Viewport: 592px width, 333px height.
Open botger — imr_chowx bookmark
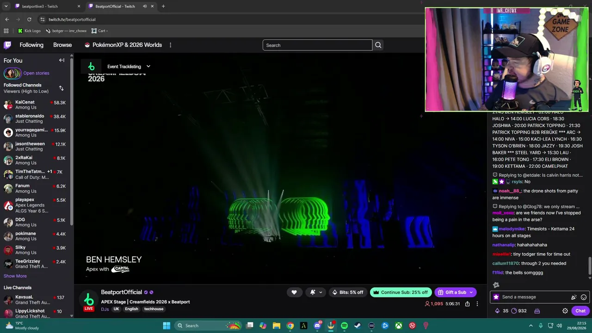pyautogui.click(x=66, y=31)
